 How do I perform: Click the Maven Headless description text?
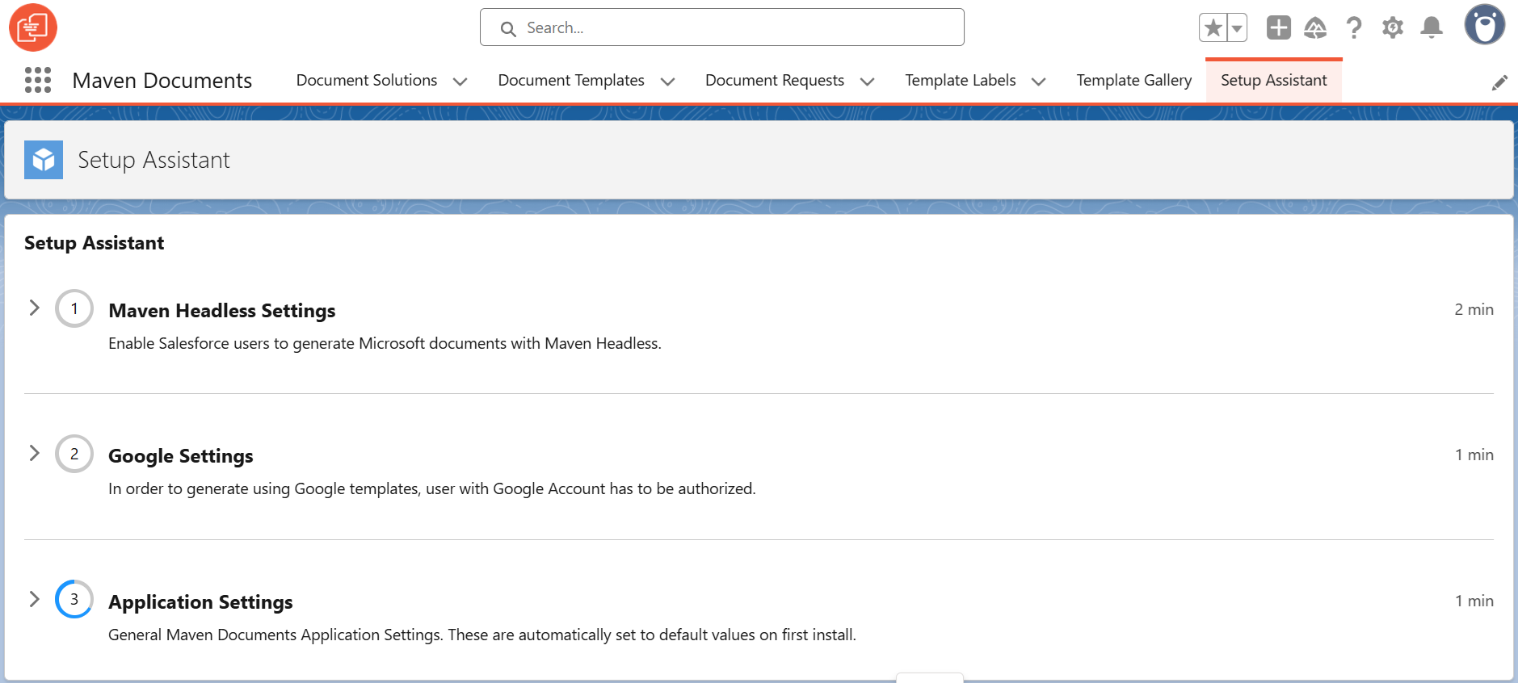385,343
